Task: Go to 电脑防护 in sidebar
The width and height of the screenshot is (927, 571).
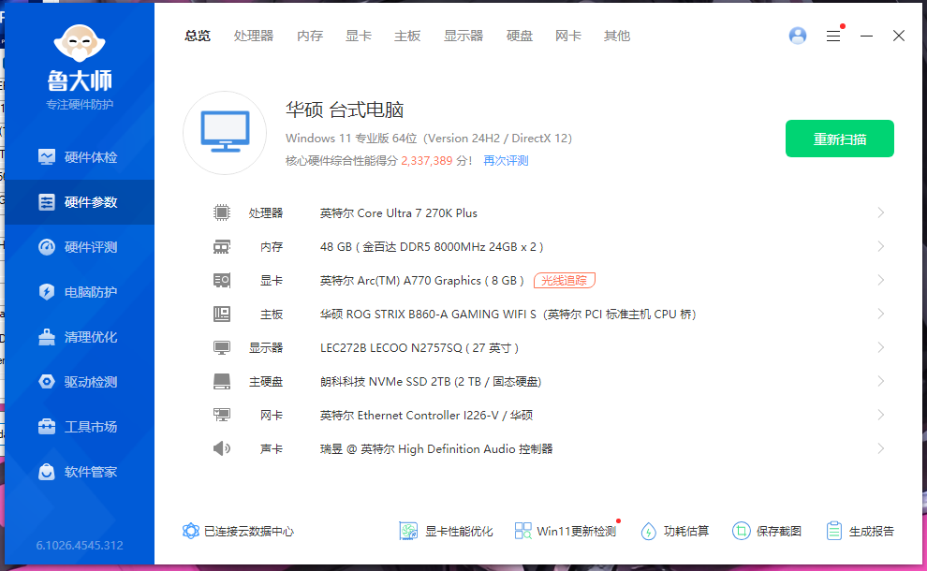Action: click(80, 292)
